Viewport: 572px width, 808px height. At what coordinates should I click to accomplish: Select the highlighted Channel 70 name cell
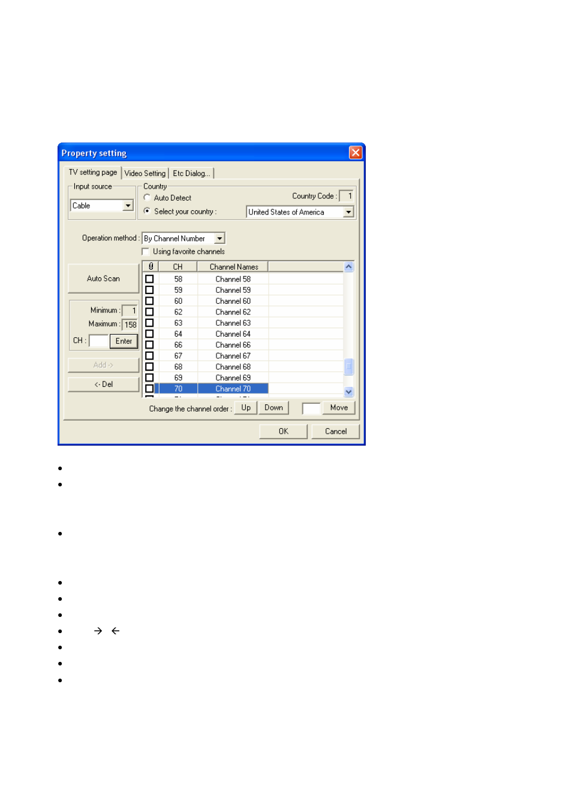233,389
